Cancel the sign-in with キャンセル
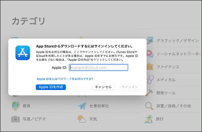Image resolution: width=202 pixels, height=132 pixels. click(103, 87)
